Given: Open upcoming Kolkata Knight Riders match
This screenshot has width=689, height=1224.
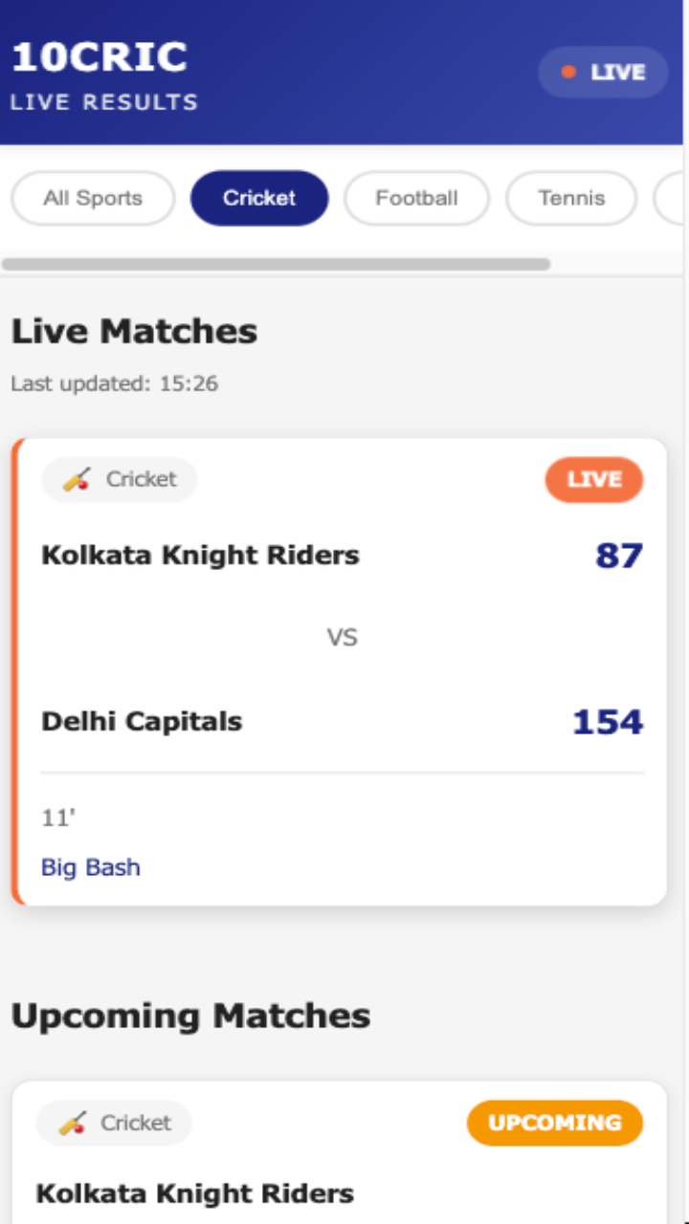Looking at the screenshot, I should (195, 1193).
